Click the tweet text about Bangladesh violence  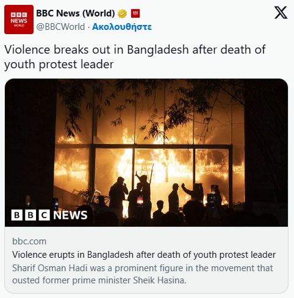135,57
